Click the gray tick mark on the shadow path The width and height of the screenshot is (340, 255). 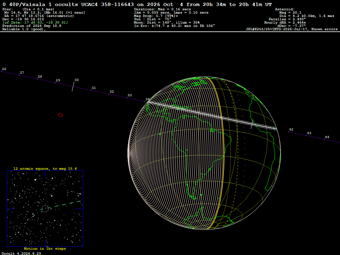point(252,124)
